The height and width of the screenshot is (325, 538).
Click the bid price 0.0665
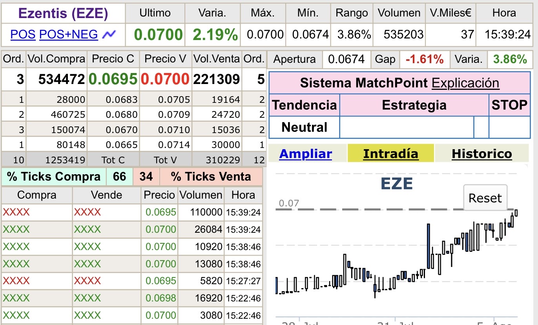coord(122,145)
